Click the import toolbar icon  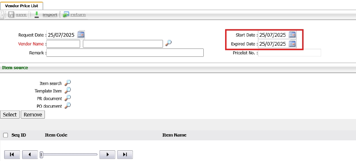37,15
